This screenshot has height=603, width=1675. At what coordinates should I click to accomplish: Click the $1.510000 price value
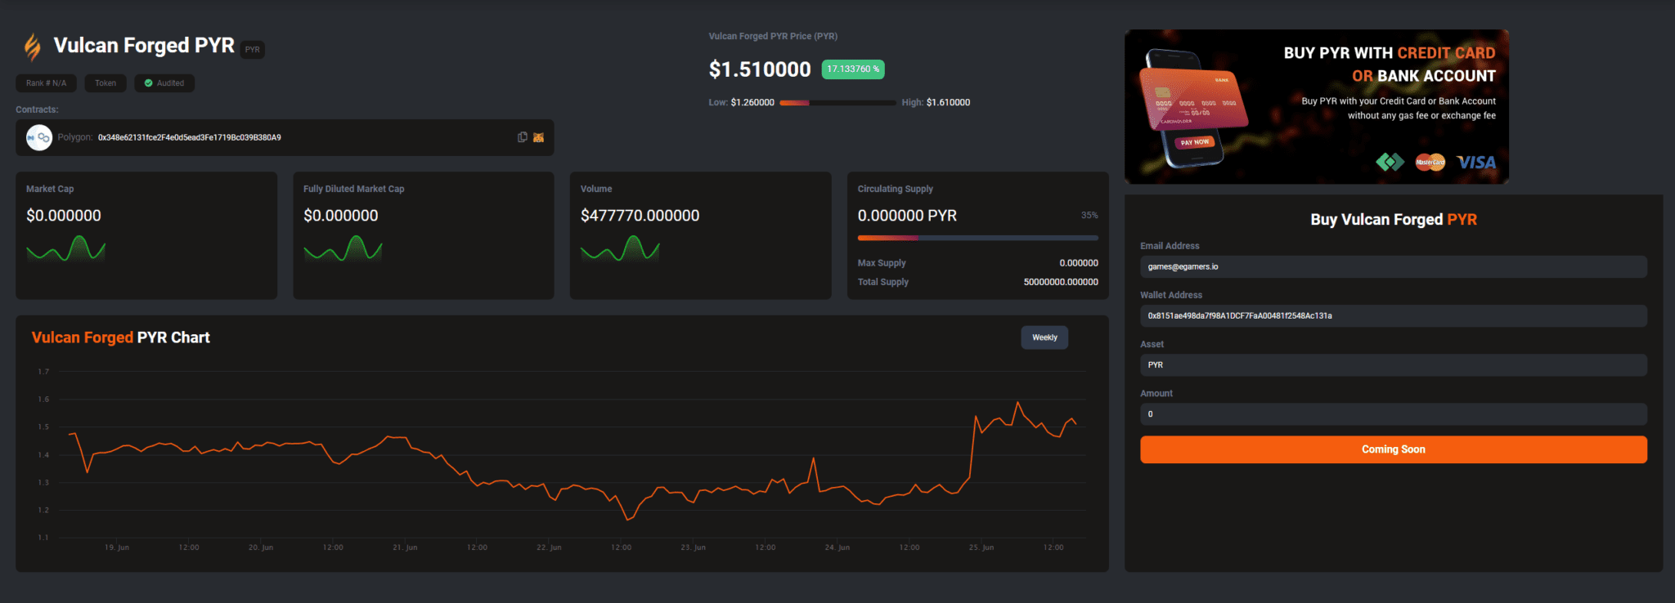pyautogui.click(x=760, y=69)
